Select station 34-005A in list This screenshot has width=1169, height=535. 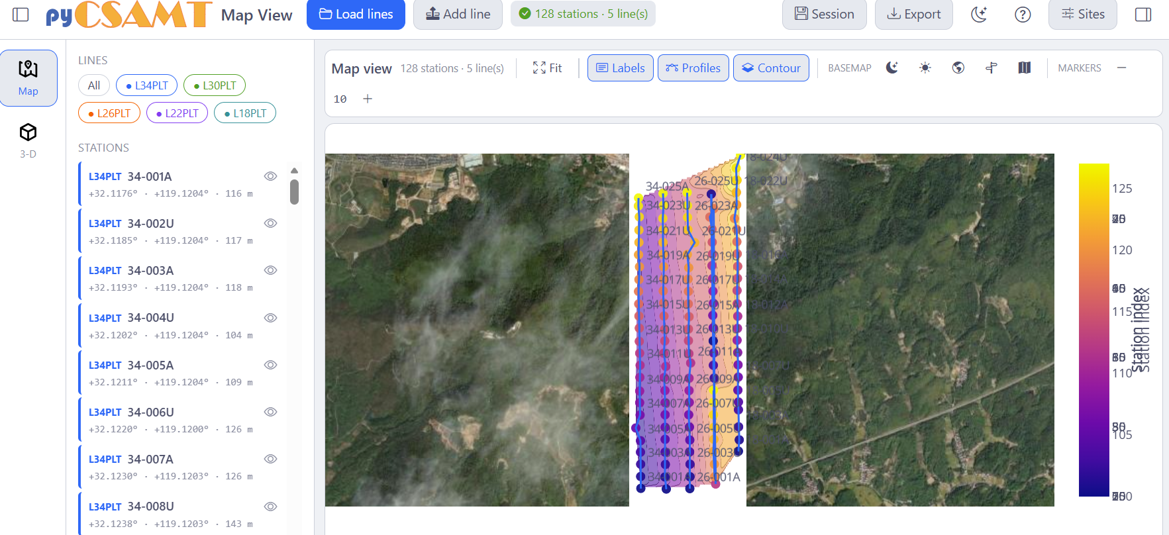coord(182,373)
